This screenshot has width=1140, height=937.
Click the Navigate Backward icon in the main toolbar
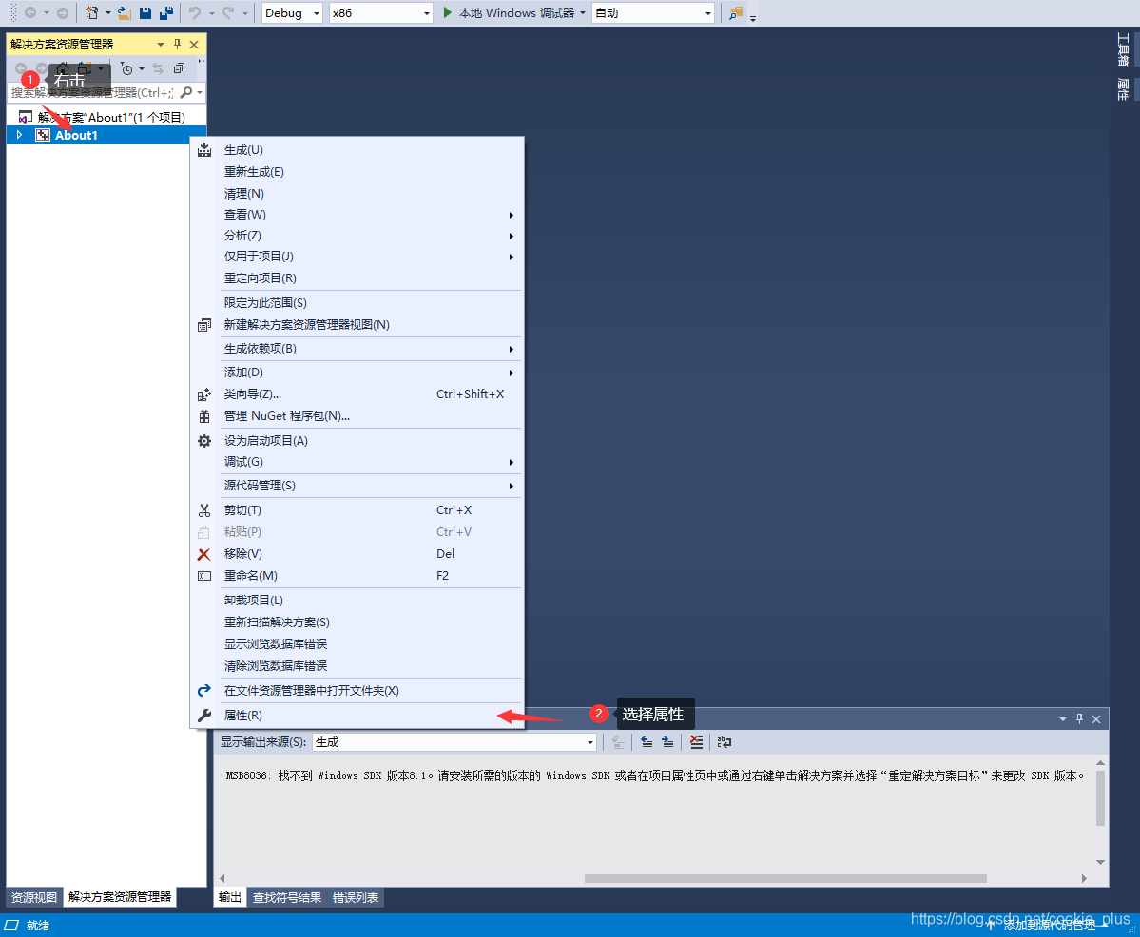point(30,13)
